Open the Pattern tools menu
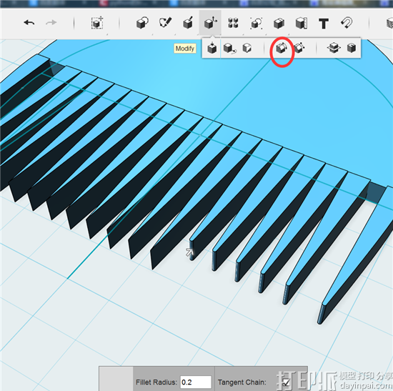The height and width of the screenshot is (391, 393). (x=233, y=23)
